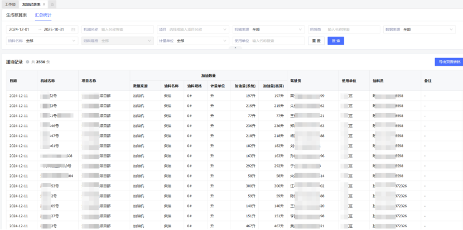Open the 生成核算表 tab
Screen dimensions: 463x230
pyautogui.click(x=17, y=15)
